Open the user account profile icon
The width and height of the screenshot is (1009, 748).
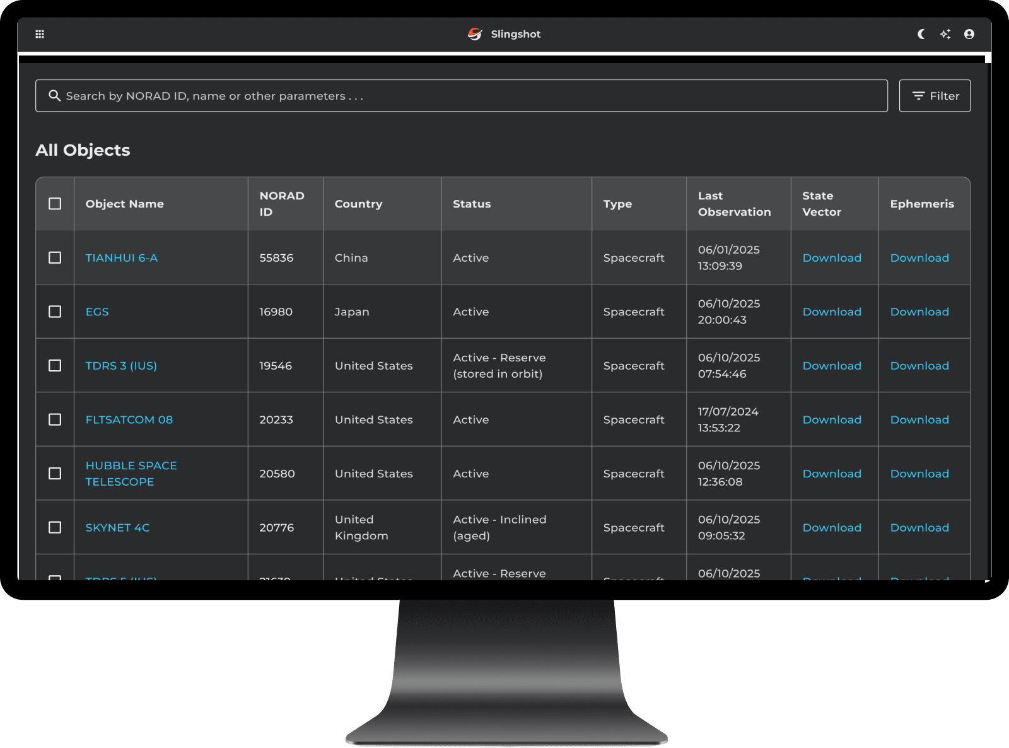coord(969,34)
